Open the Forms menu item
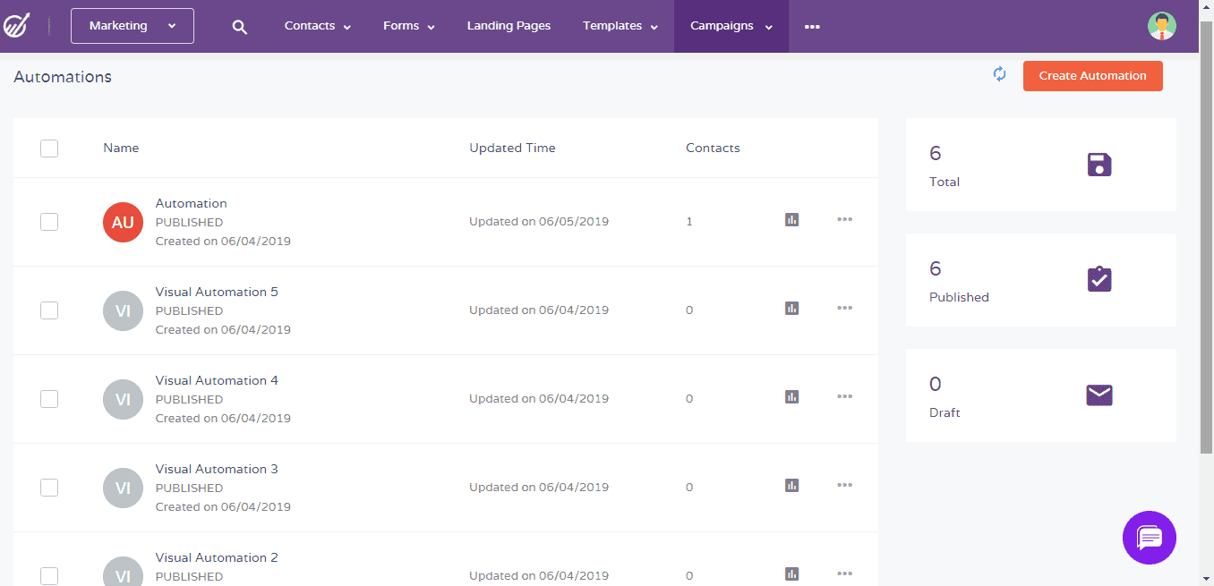This screenshot has width=1214, height=586. [408, 26]
